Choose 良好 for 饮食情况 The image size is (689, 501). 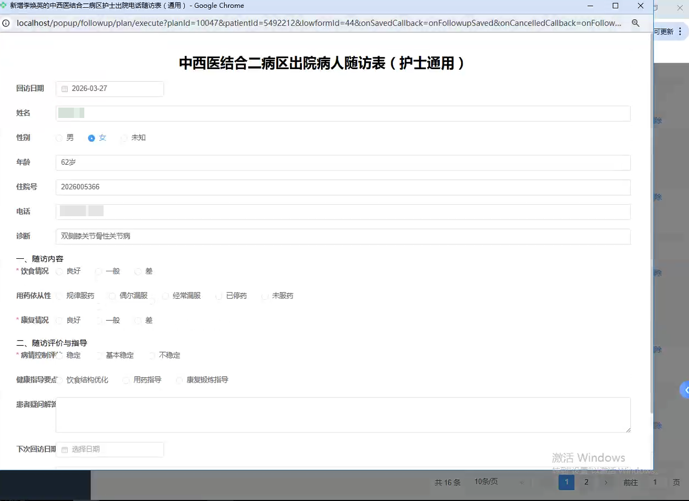point(59,271)
